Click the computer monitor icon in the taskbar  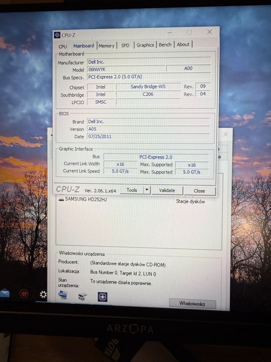point(63,295)
